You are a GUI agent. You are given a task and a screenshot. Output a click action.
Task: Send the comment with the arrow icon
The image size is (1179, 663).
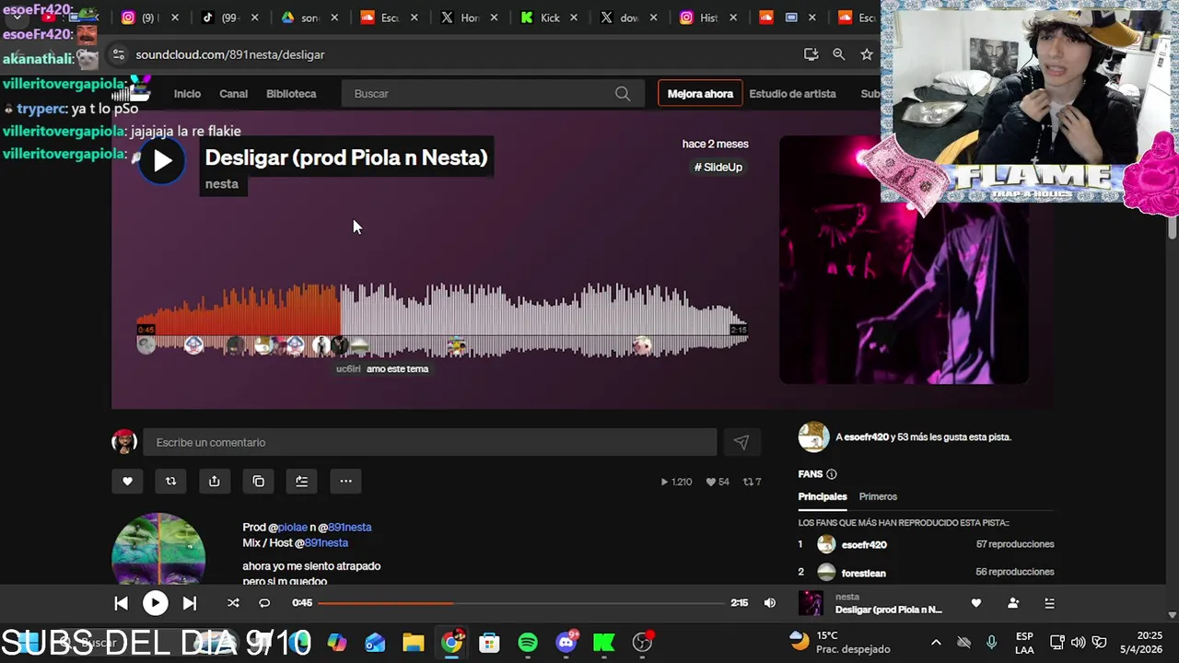click(741, 443)
